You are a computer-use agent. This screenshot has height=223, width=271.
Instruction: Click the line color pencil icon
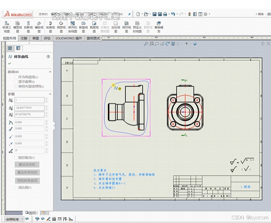pos(48,219)
